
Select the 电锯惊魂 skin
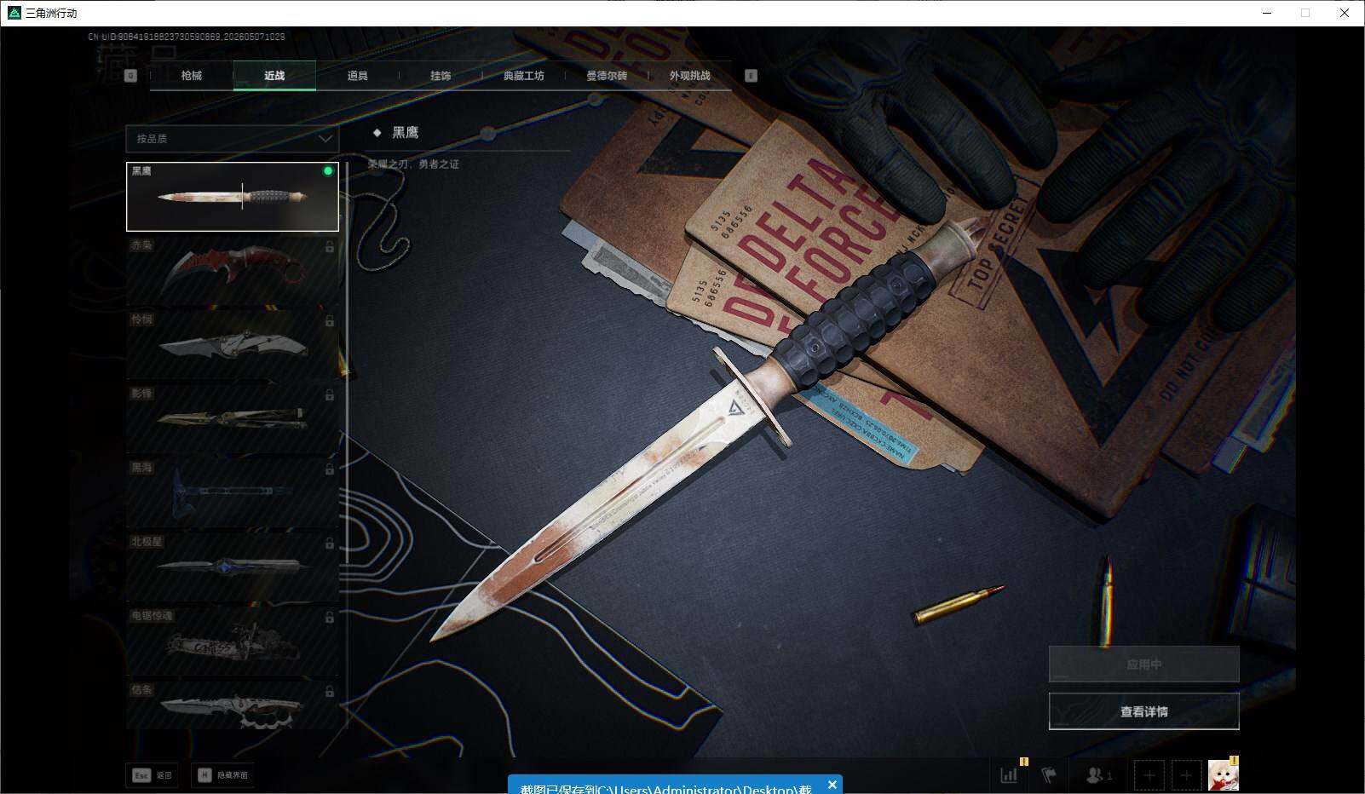tap(233, 642)
